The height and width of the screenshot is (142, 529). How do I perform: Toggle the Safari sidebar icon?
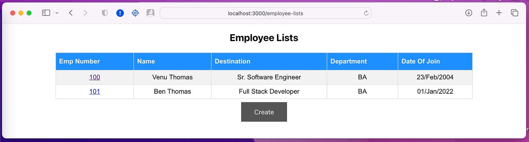pyautogui.click(x=46, y=13)
